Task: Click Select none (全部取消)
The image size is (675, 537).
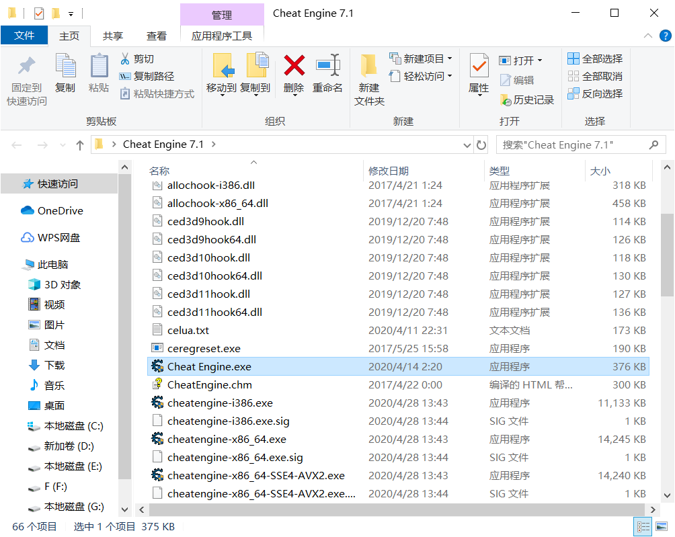Action: click(x=595, y=76)
